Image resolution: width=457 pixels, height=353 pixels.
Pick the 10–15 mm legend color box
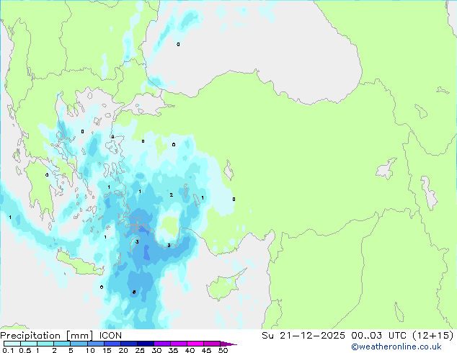[96, 344]
